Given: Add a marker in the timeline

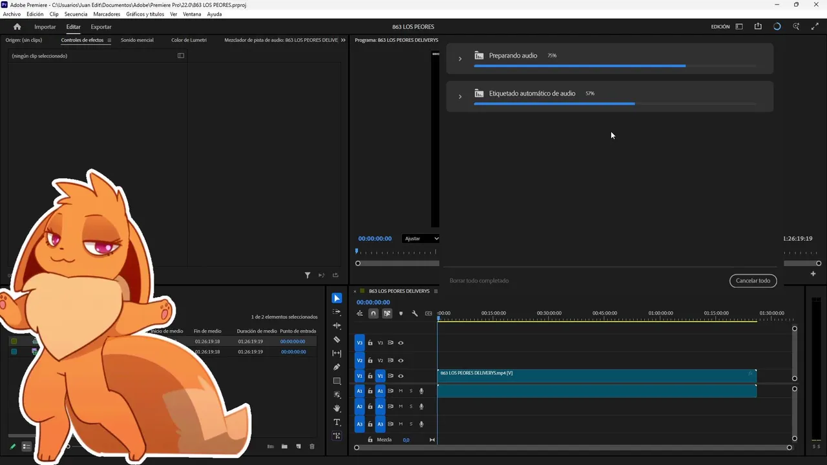Looking at the screenshot, I should point(401,313).
